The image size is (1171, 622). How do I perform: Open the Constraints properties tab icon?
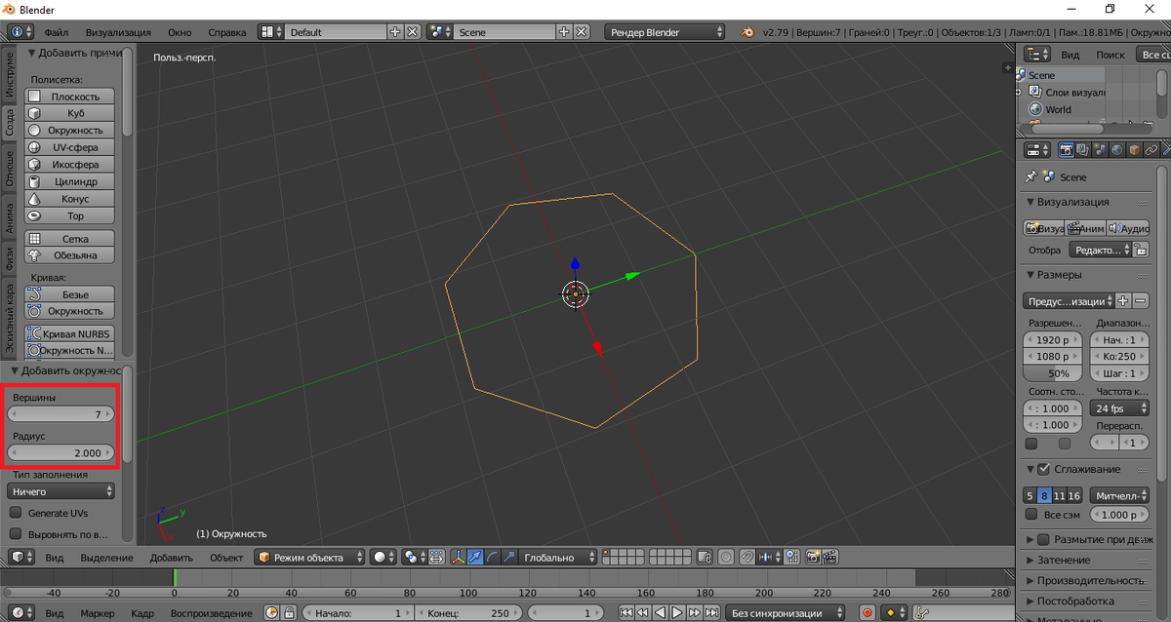1151,150
